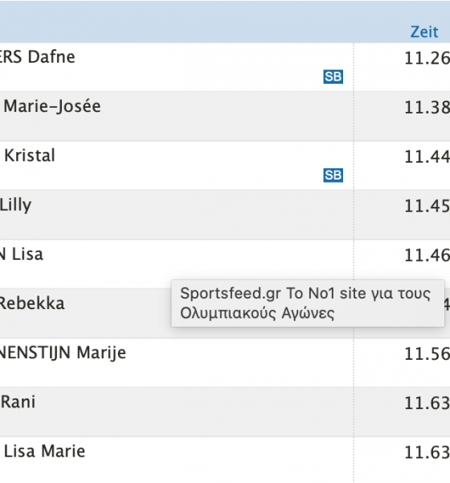Viewport: 450px width, 483px height.
Task: Select the 11.26 time value
Action: [x=427, y=58]
